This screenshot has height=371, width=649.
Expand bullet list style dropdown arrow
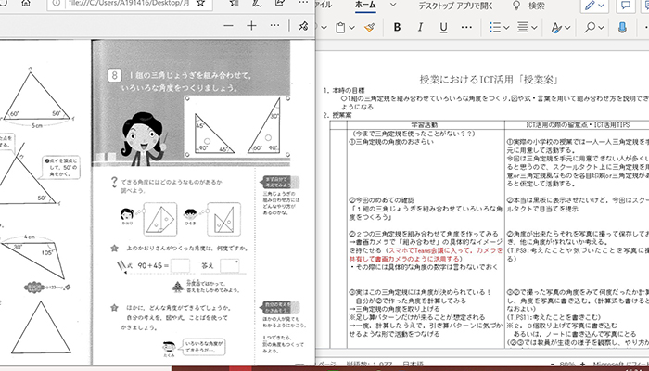506,28
